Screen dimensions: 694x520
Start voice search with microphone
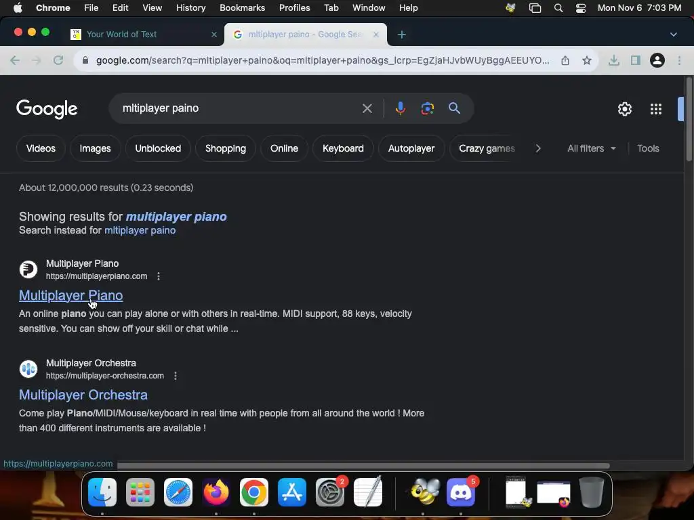tap(400, 108)
